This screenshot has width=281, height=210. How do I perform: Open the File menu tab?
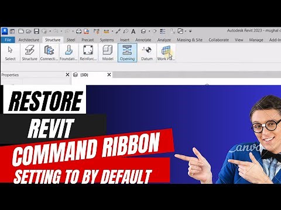[x=8, y=40]
